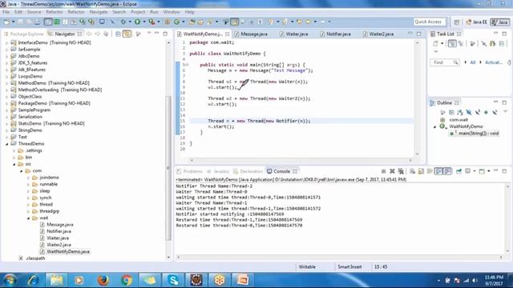Click the New Java Package icon
The image size is (513, 288).
pyautogui.click(x=168, y=22)
